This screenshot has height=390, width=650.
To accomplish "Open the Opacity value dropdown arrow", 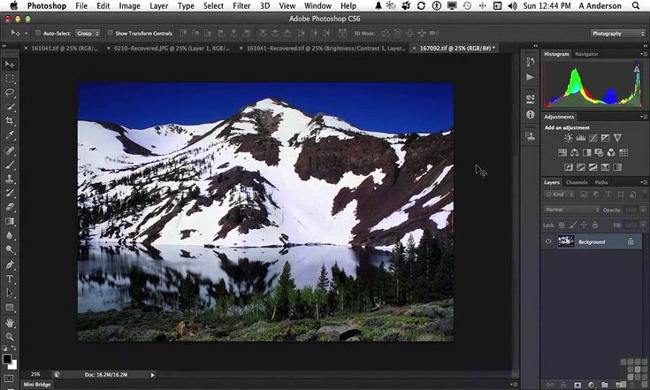I will coord(643,210).
